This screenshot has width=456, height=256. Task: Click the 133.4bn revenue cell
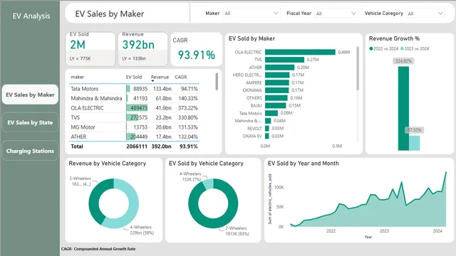(162, 89)
